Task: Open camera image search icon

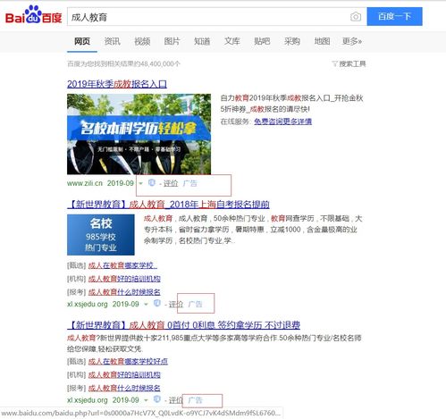Action: pyautogui.click(x=355, y=17)
